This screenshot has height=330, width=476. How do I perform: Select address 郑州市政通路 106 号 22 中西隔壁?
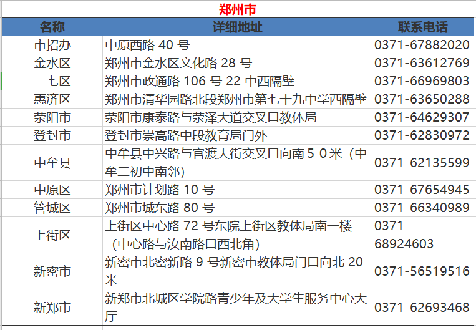[x=238, y=81]
